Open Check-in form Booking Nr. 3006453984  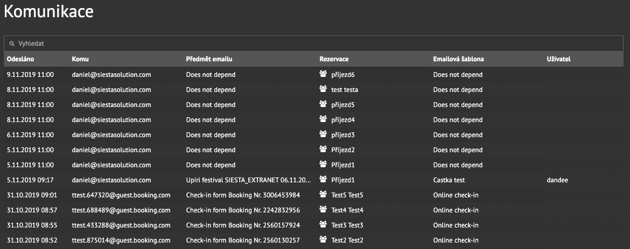[243, 195]
